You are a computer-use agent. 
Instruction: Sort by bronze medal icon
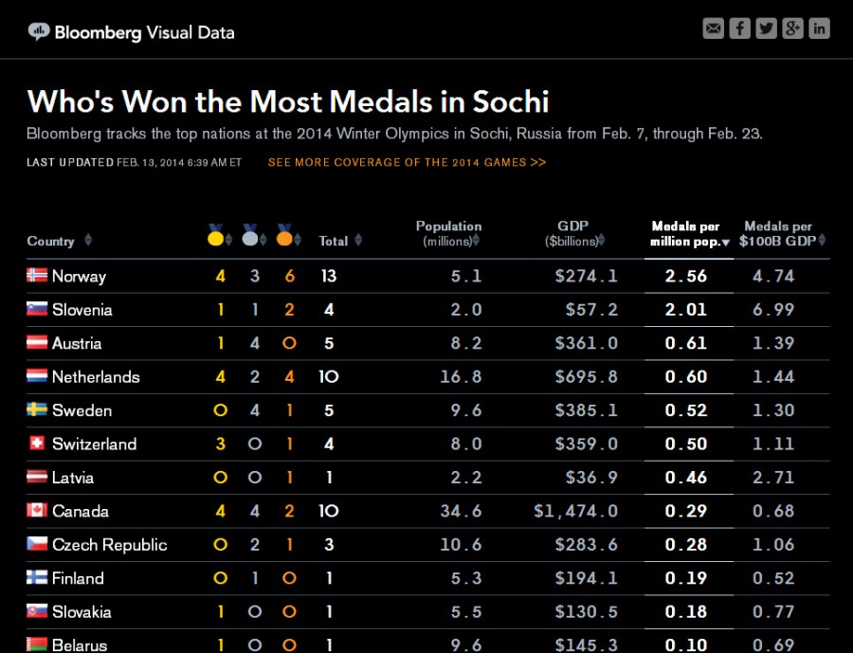coord(285,235)
